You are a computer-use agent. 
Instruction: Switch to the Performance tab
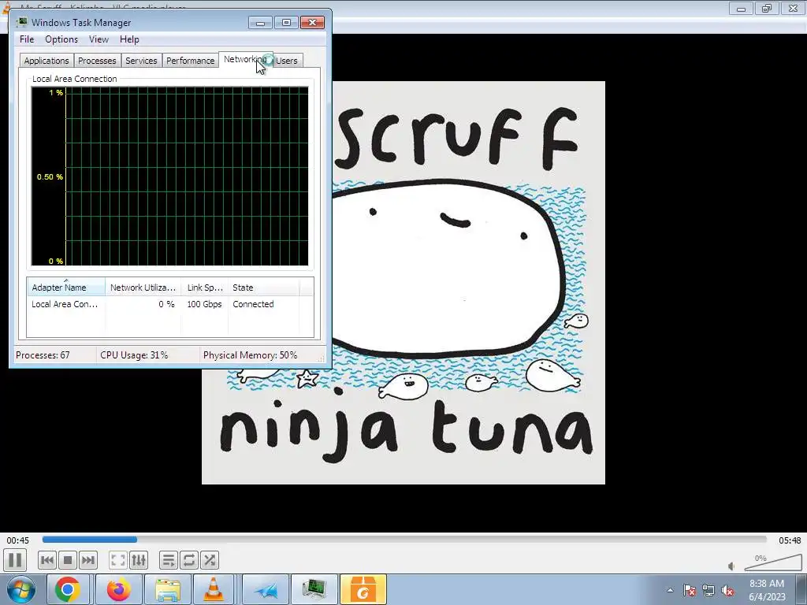pos(190,60)
